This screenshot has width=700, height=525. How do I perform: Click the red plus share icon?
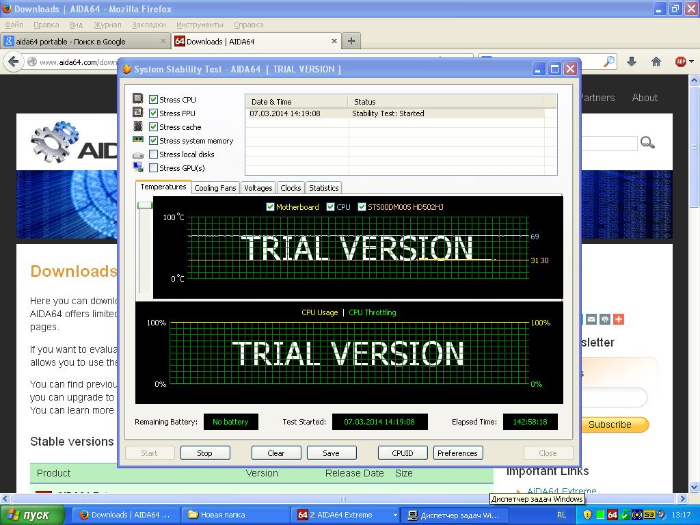619,319
